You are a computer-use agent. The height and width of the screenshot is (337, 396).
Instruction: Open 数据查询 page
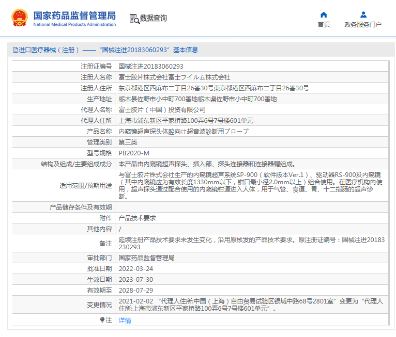tap(153, 18)
